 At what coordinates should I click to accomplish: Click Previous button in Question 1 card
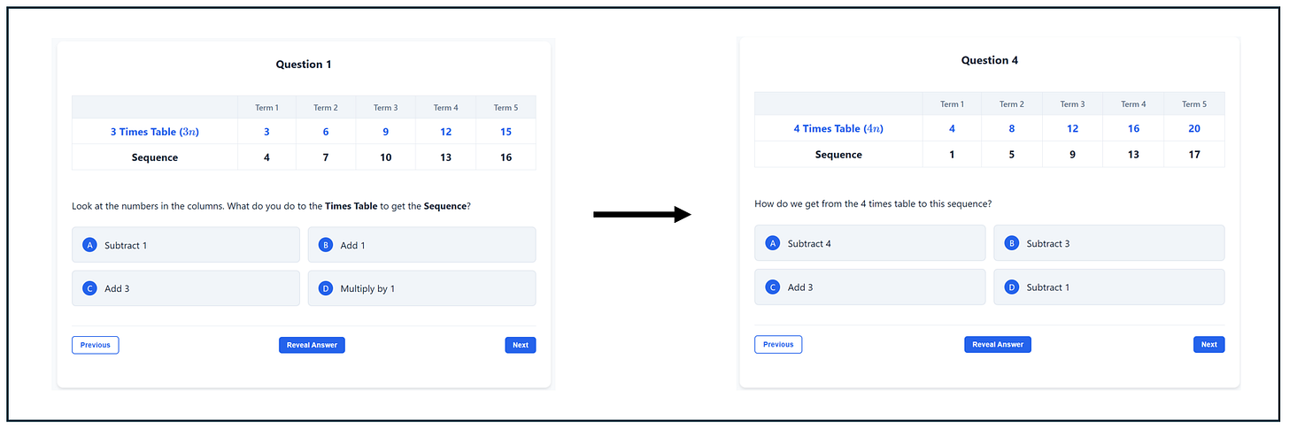pos(95,345)
